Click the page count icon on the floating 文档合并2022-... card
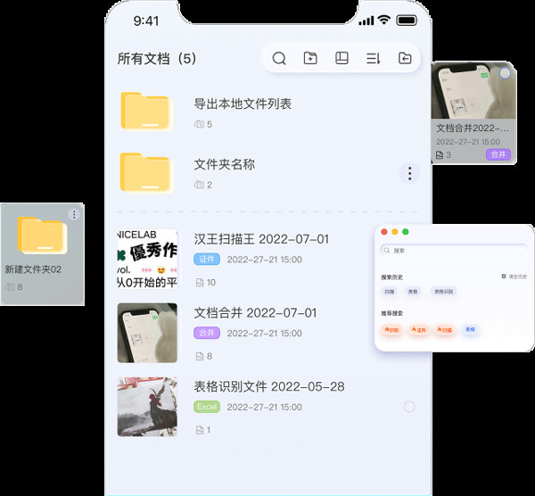535x496 pixels. (440, 155)
